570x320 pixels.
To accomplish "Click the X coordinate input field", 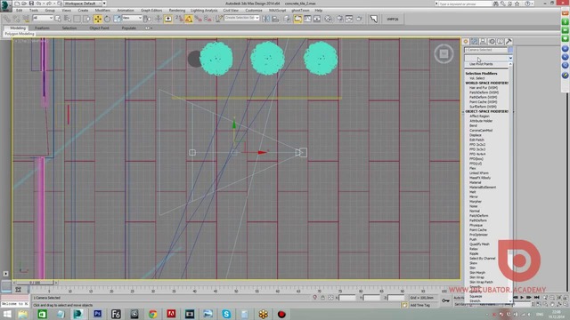I will click(x=347, y=298).
